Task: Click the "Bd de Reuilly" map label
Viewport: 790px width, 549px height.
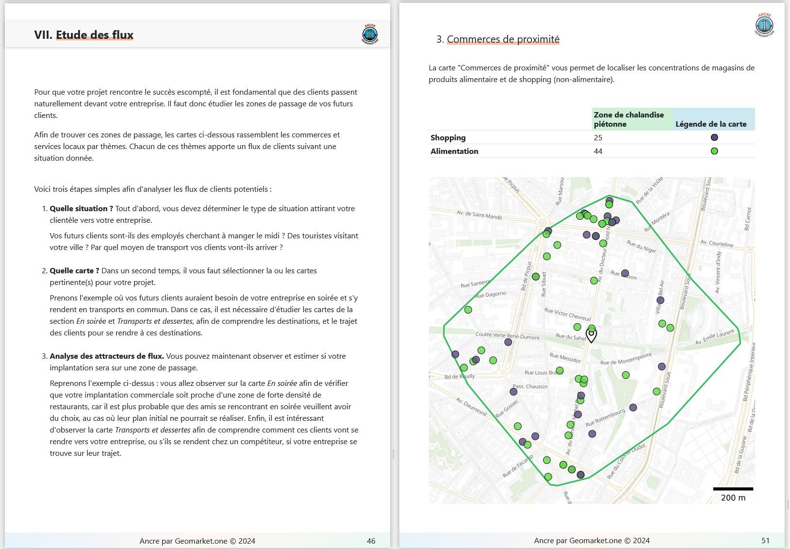Action: [460, 377]
